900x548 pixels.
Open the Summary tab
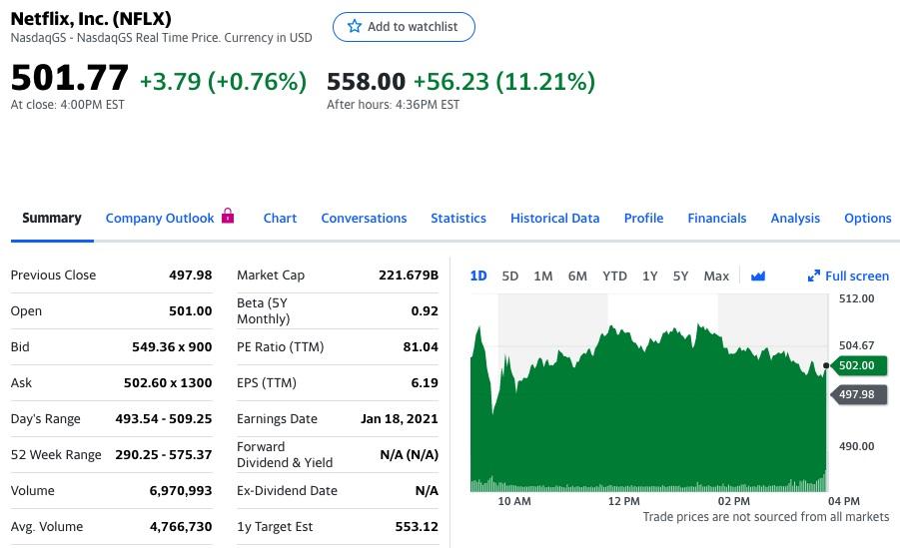point(52,218)
